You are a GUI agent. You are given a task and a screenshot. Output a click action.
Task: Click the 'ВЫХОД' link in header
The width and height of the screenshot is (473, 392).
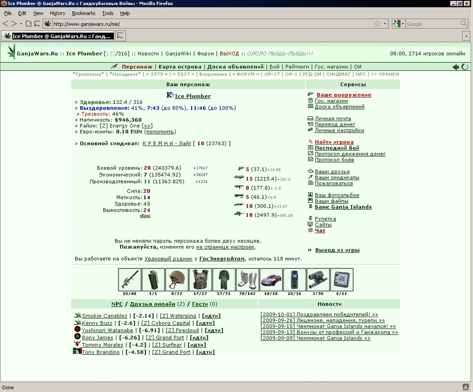tap(229, 53)
